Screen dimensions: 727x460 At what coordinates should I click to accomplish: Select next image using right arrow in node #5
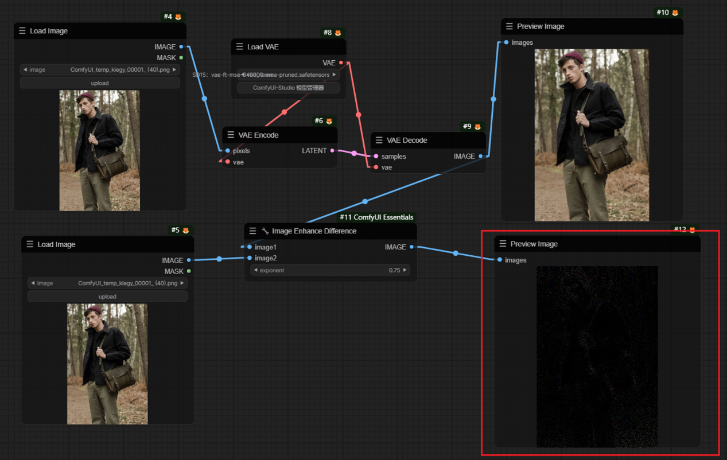pos(182,283)
